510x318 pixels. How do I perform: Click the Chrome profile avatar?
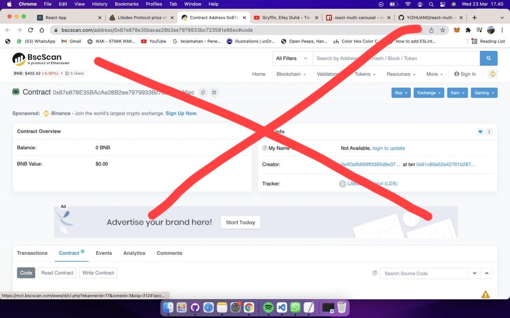click(491, 30)
